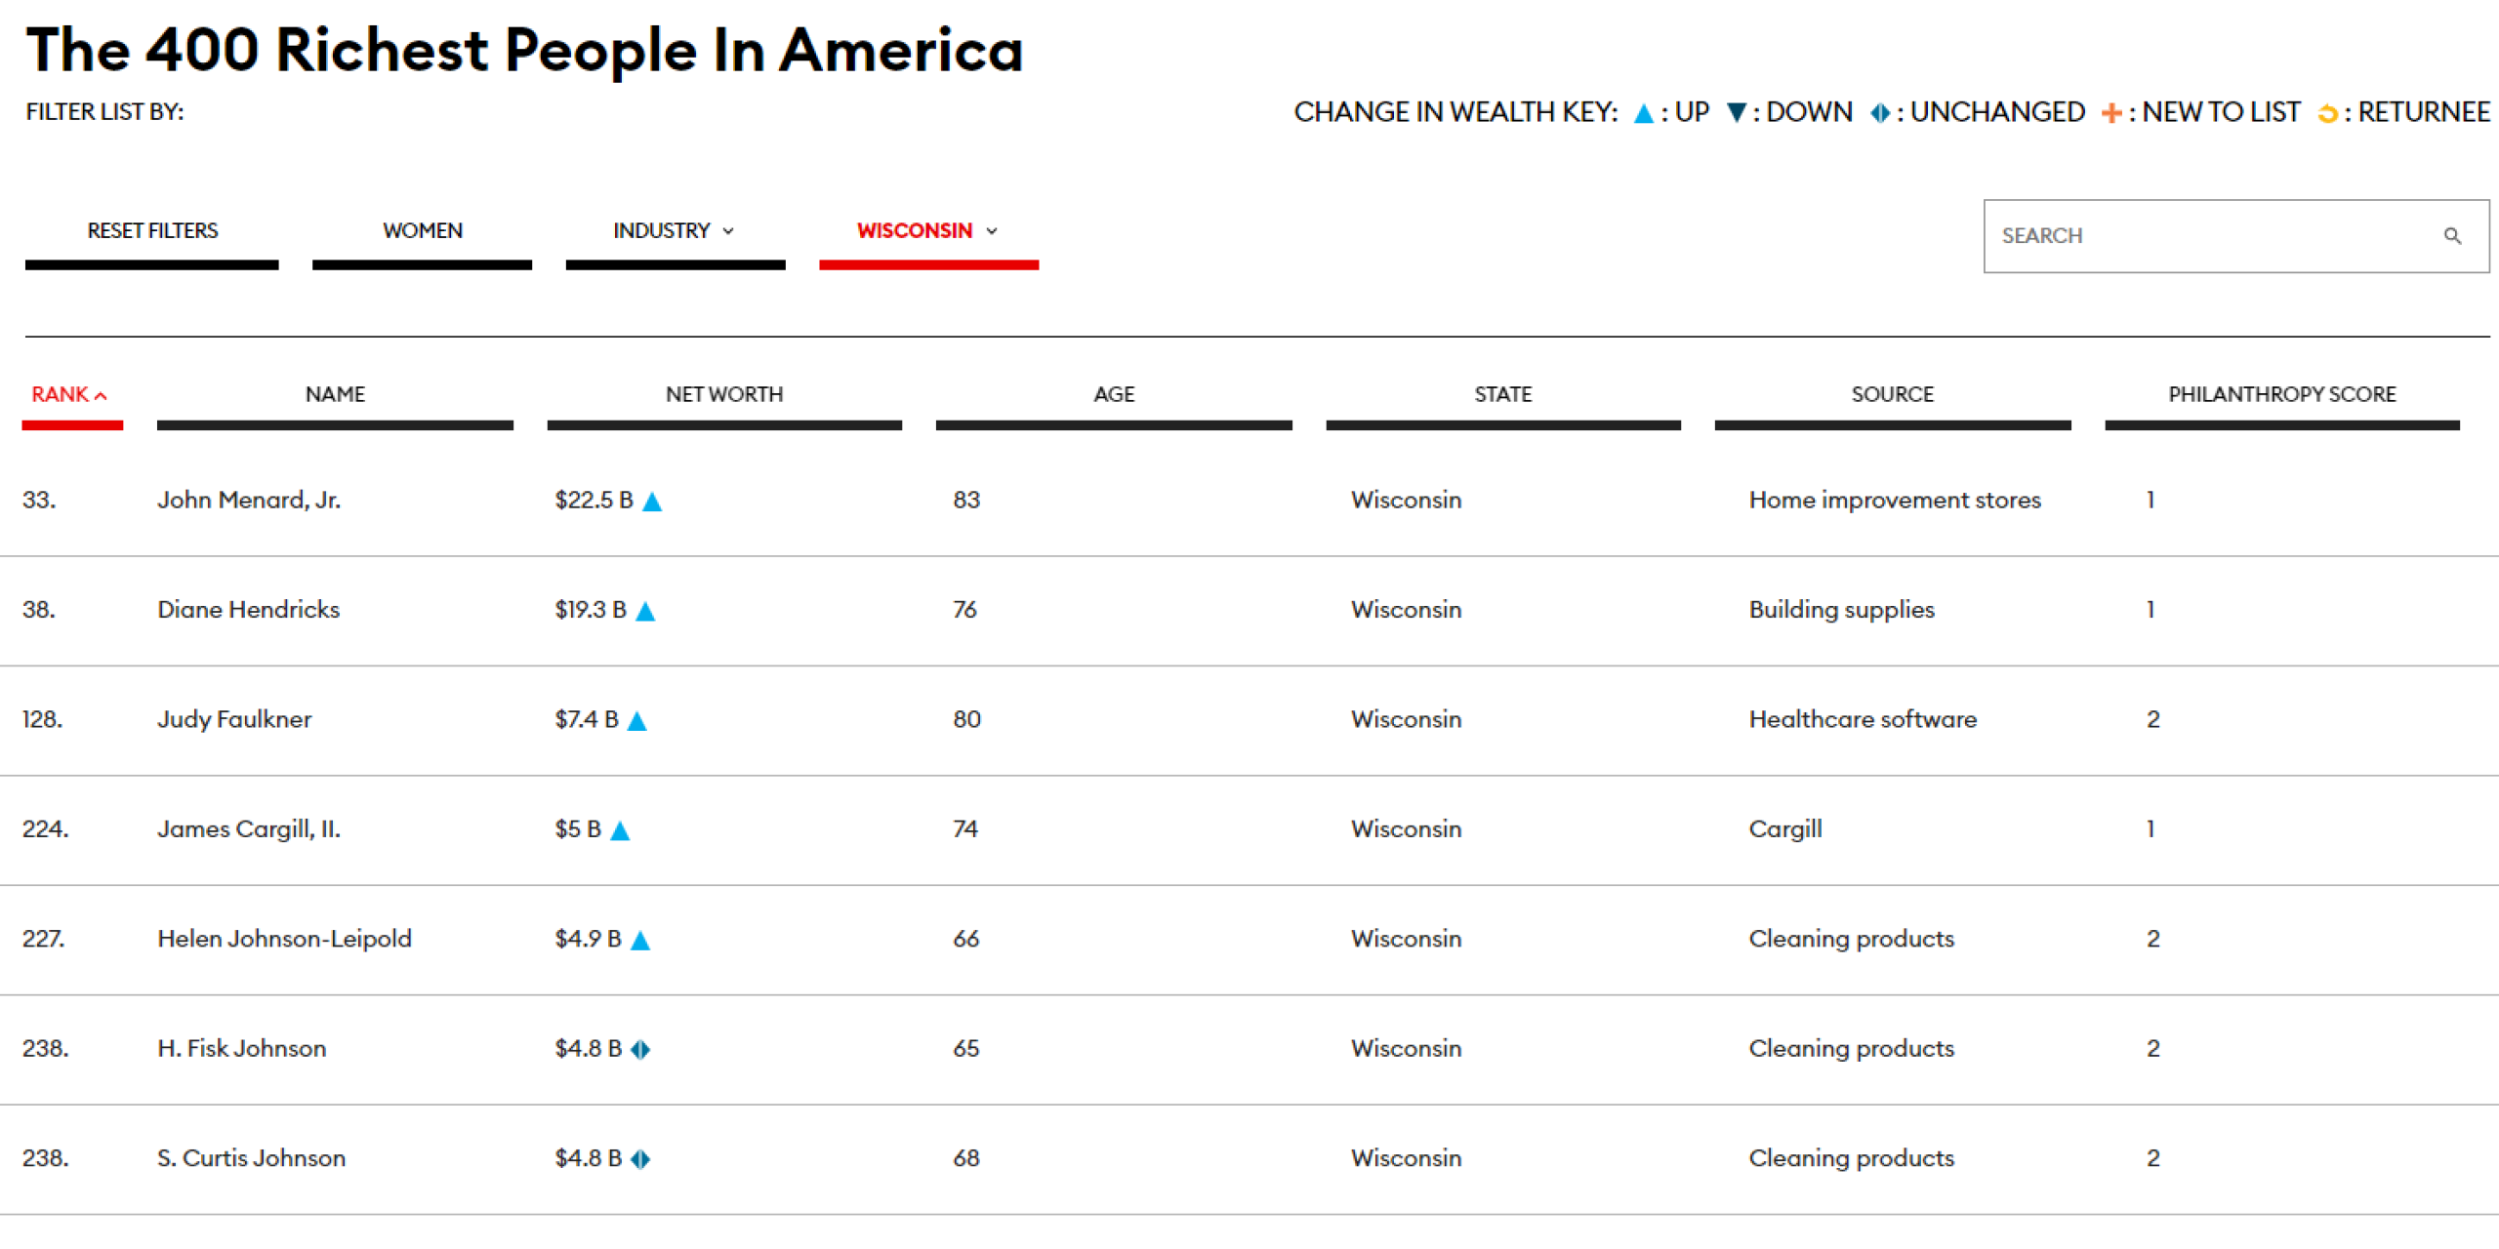
Task: Click the up arrow beside Judy Faulkner's net worth
Action: coord(637,721)
